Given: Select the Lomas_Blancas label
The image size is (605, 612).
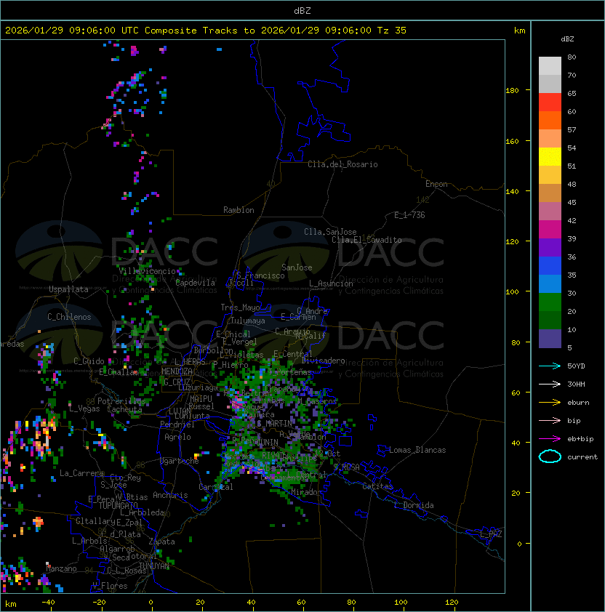Looking at the screenshot, I should click(417, 450).
